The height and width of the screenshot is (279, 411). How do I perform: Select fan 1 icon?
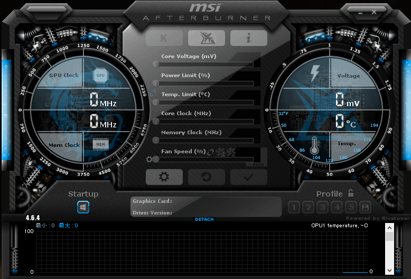click(x=221, y=152)
